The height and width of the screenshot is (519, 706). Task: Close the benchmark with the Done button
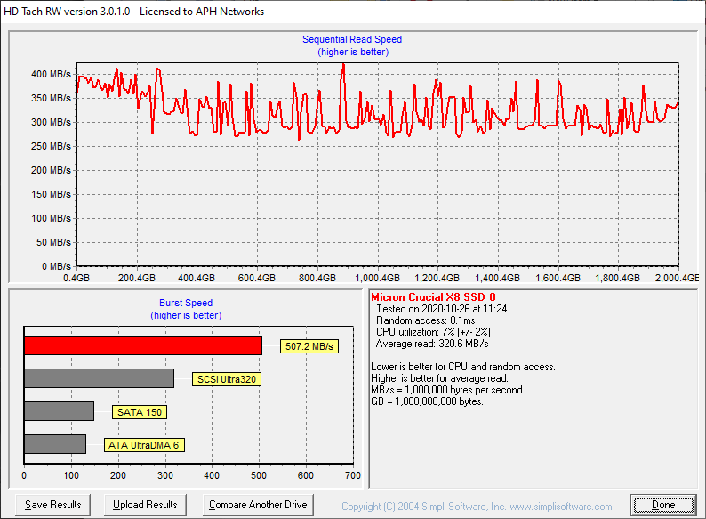(x=663, y=505)
